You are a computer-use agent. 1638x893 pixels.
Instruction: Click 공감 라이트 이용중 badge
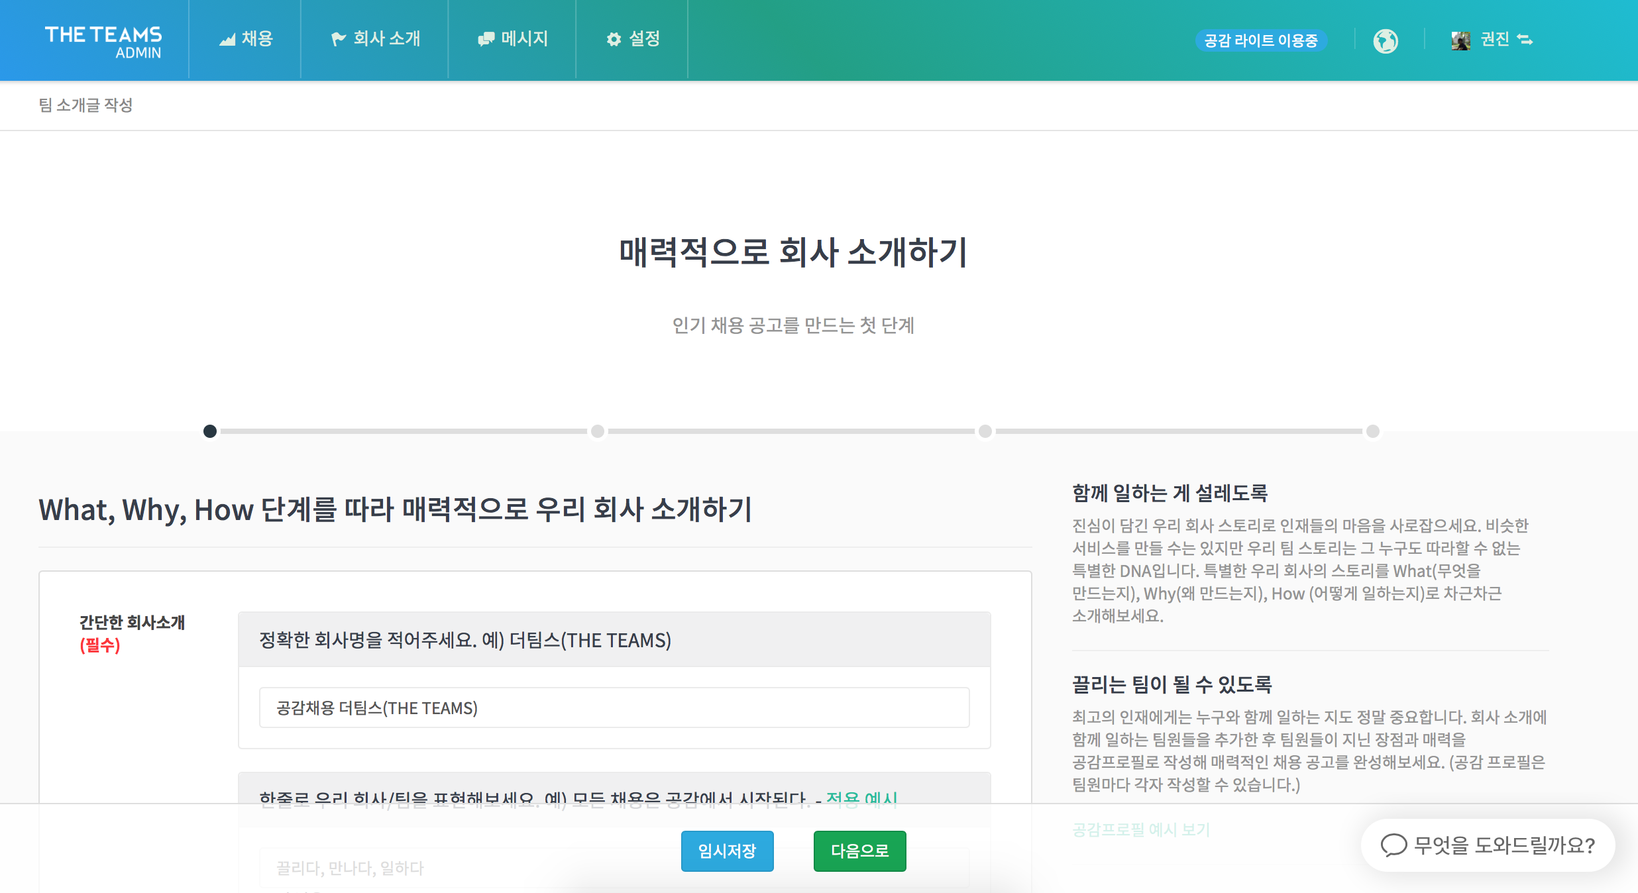click(x=1260, y=40)
